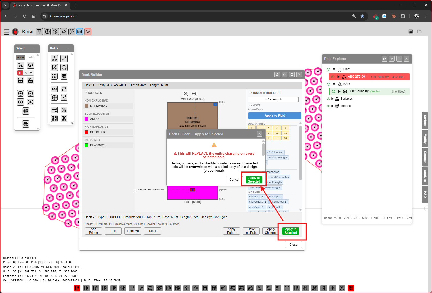This screenshot has height=293, width=432.
Task: Switch selection mode to V
Action: (31, 73)
